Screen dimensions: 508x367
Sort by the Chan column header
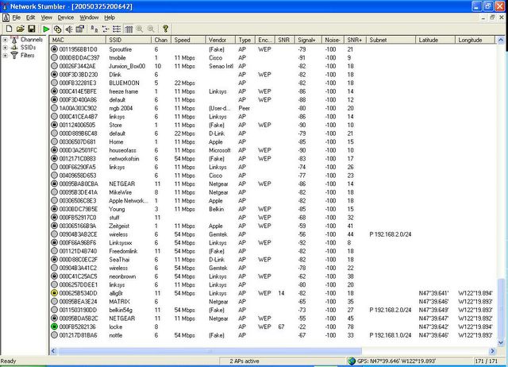tap(161, 40)
